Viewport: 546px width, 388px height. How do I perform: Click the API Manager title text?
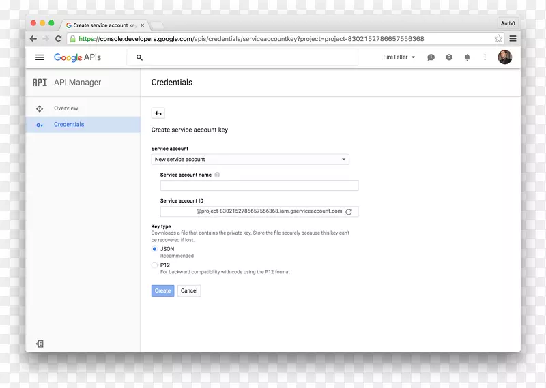coord(77,83)
